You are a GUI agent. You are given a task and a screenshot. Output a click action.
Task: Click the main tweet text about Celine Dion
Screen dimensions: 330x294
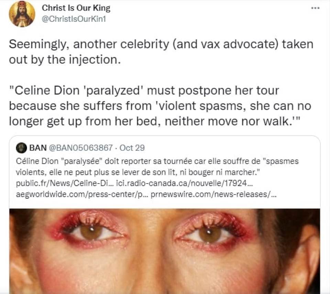coord(161,83)
